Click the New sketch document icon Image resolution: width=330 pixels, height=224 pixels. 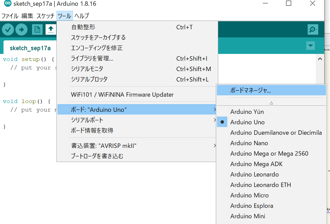tap(37, 30)
